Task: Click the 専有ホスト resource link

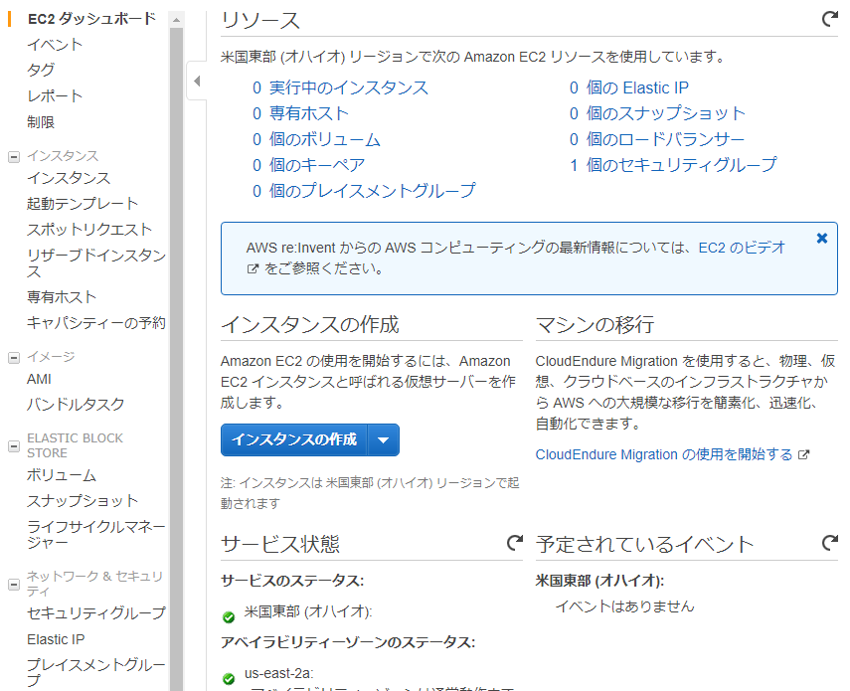Action: pyautogui.click(x=309, y=113)
